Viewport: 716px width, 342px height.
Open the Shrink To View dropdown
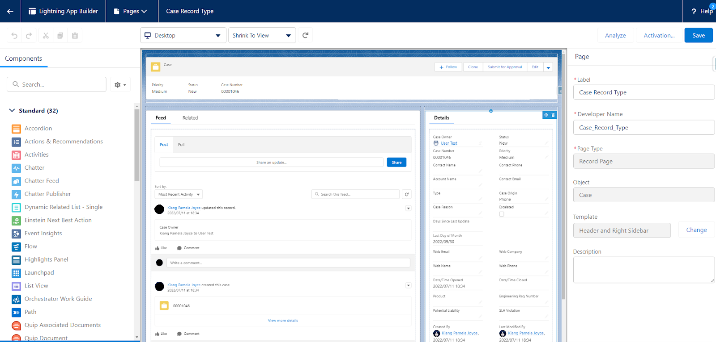click(262, 35)
